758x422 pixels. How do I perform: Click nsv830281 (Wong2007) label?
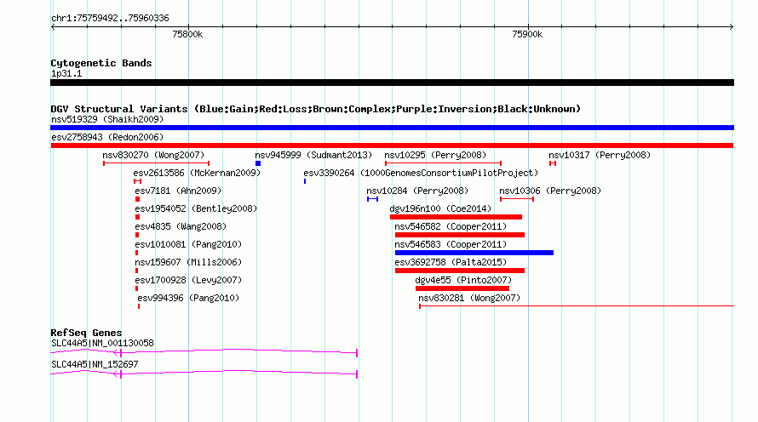(469, 298)
